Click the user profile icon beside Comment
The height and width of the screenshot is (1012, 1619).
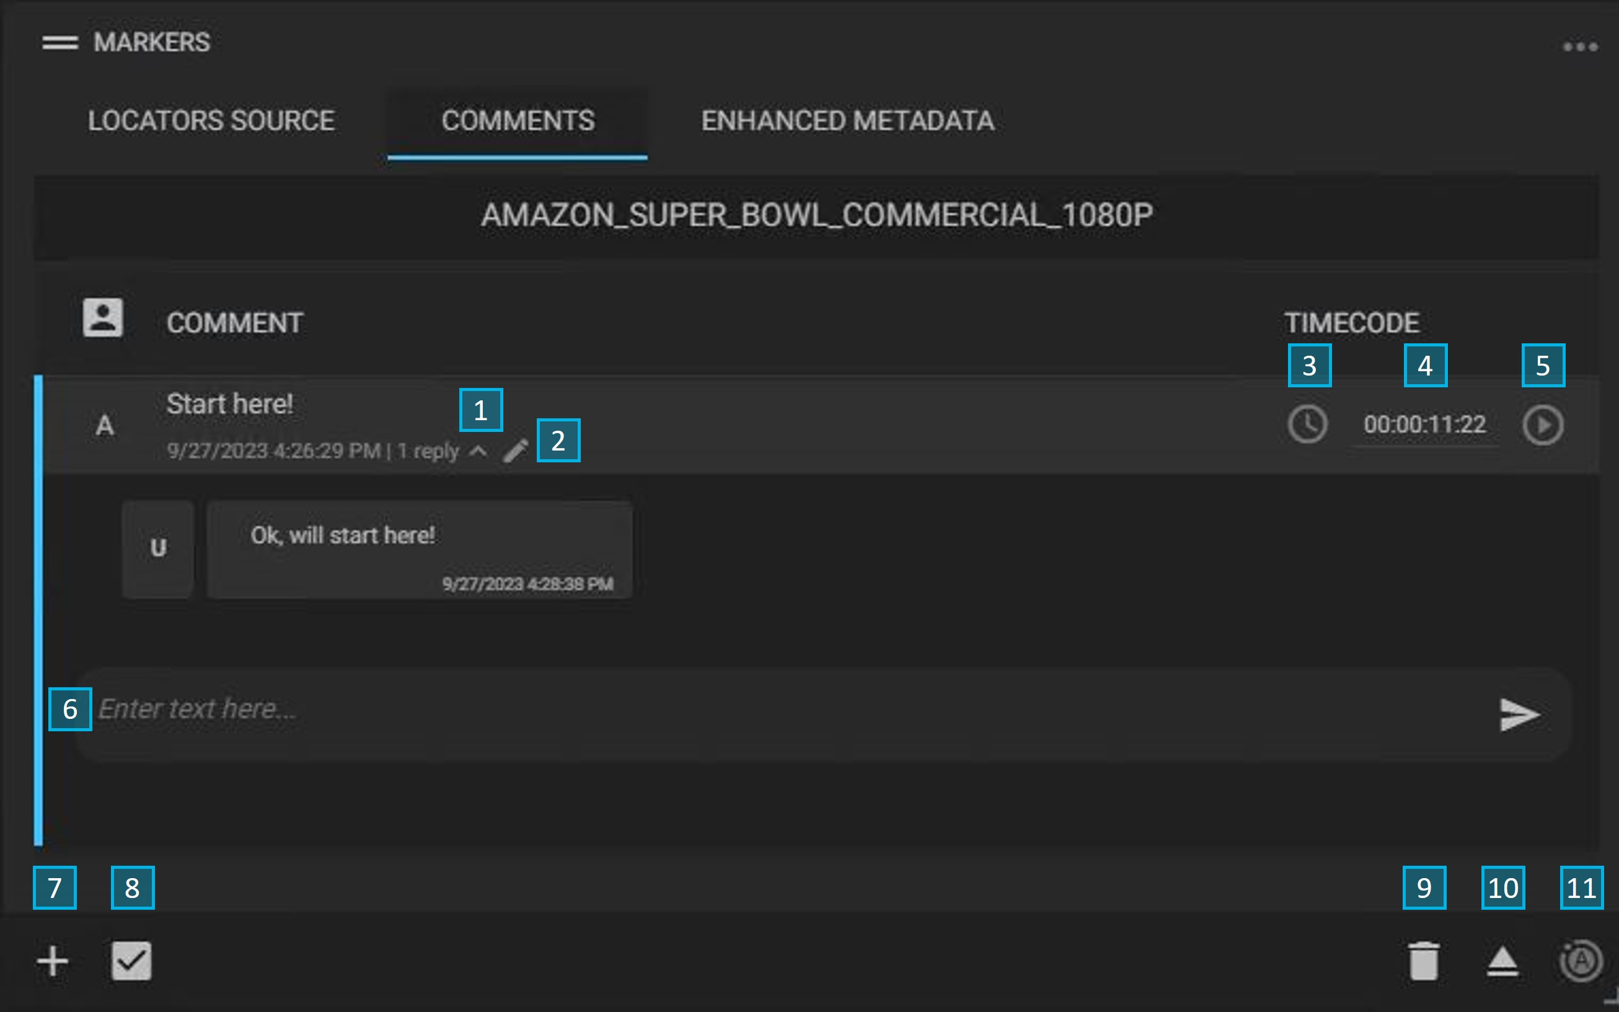102,317
